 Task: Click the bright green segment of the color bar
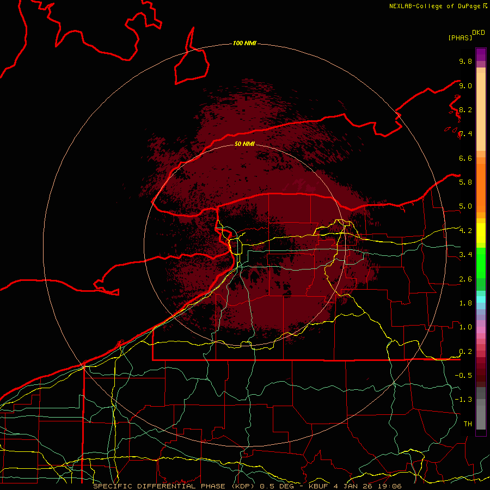tap(481, 262)
